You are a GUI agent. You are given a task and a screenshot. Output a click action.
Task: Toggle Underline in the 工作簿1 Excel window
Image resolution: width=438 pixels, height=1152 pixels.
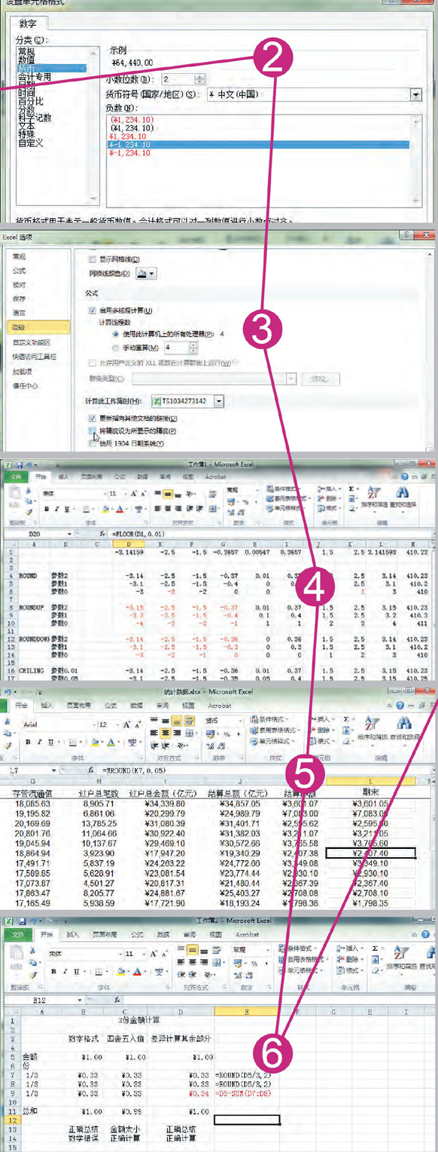66,509
